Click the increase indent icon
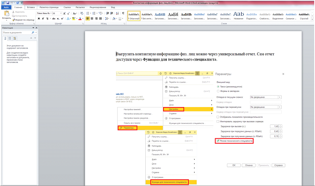 point(112,14)
